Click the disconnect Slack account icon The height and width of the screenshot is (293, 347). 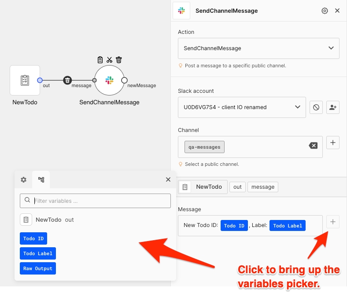(x=316, y=107)
